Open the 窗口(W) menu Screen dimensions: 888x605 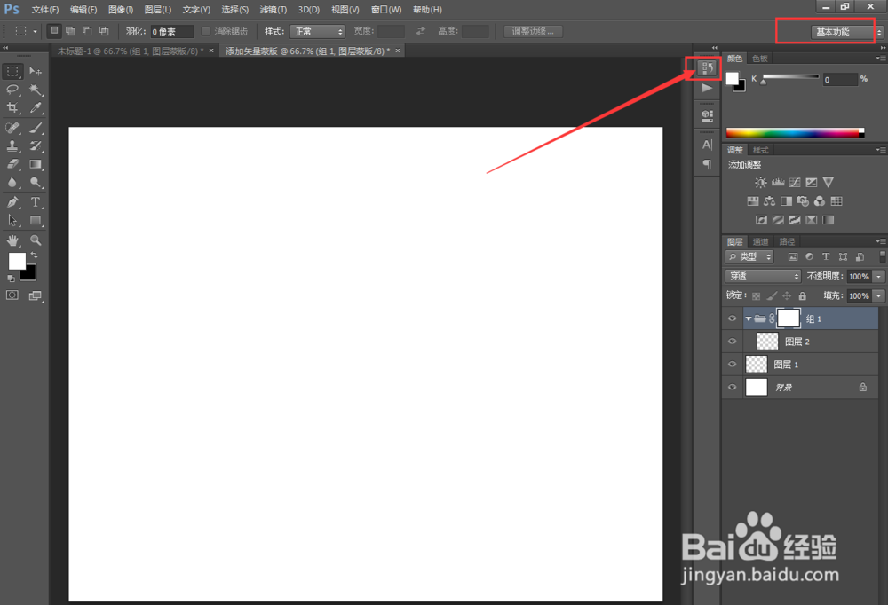pos(386,10)
